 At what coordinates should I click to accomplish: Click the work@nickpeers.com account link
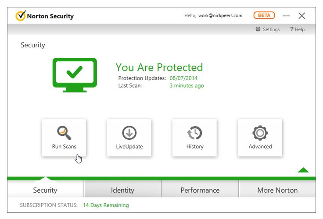[x=220, y=16]
